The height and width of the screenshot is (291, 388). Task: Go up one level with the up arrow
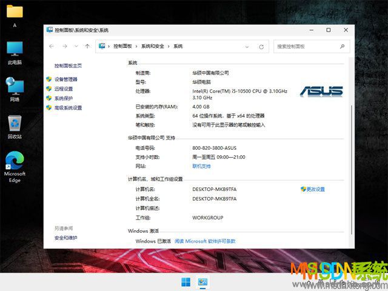[87, 46]
